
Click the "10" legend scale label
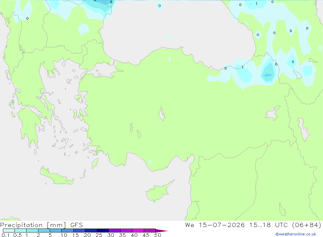coord(64,235)
